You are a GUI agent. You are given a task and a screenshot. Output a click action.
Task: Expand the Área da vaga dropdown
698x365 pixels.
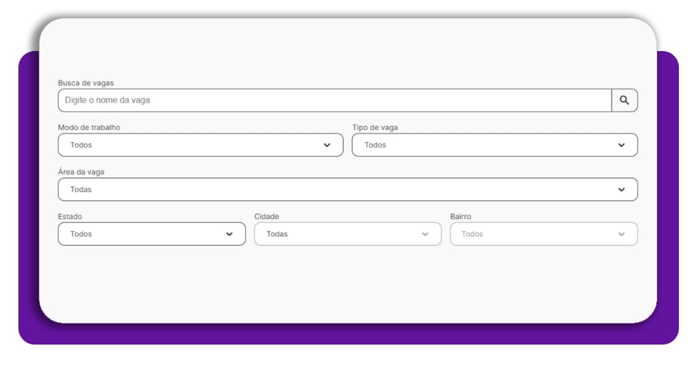pyautogui.click(x=348, y=189)
